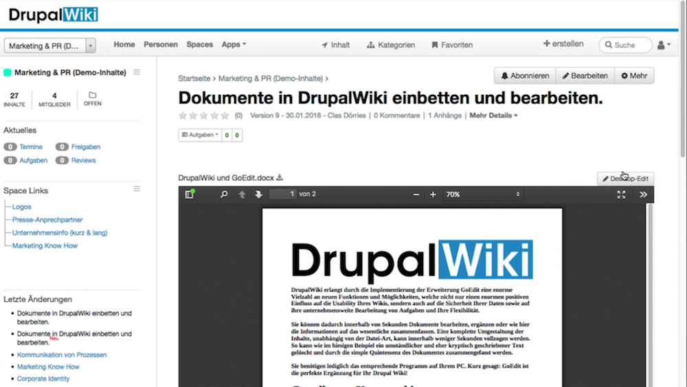Click the page number field
The image size is (687, 387).
pyautogui.click(x=282, y=194)
